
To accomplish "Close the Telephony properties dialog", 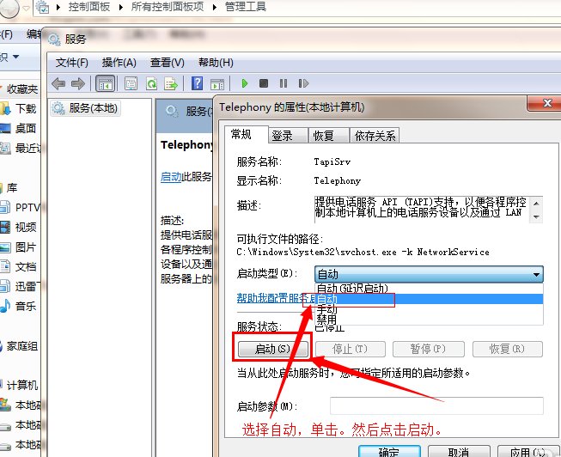I will [546, 103].
